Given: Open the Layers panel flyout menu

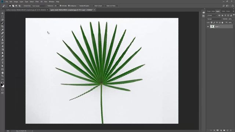Looking at the screenshot, I should coord(234,11).
